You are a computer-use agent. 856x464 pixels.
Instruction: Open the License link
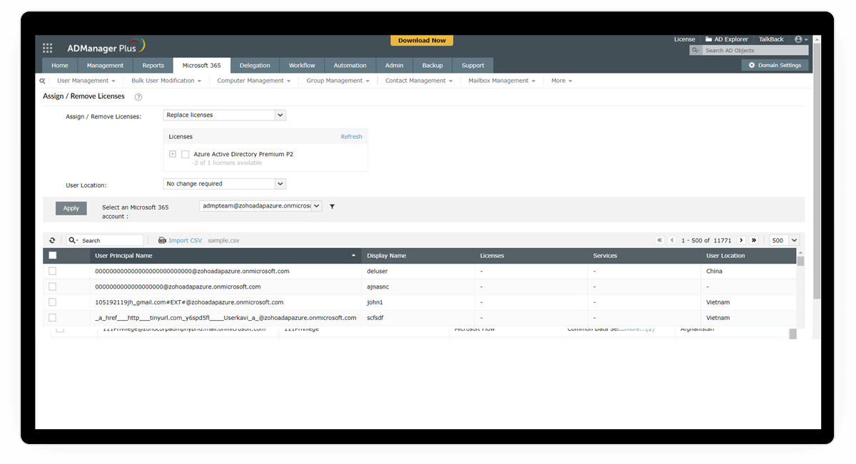point(685,40)
